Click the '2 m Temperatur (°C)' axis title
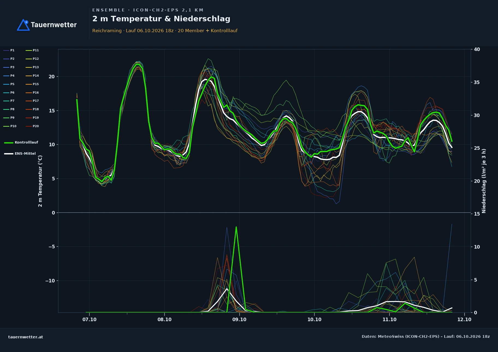The height and width of the screenshot is (352, 498). click(40, 181)
